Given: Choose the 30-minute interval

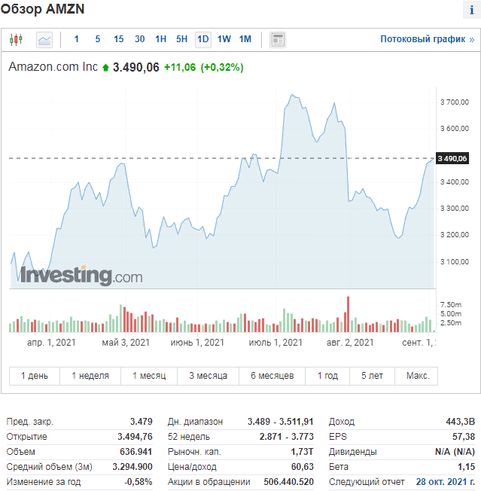Looking at the screenshot, I should [139, 39].
